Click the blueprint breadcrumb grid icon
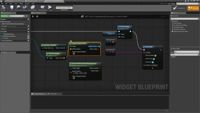This screenshot has height=113, width=200. (82, 16)
